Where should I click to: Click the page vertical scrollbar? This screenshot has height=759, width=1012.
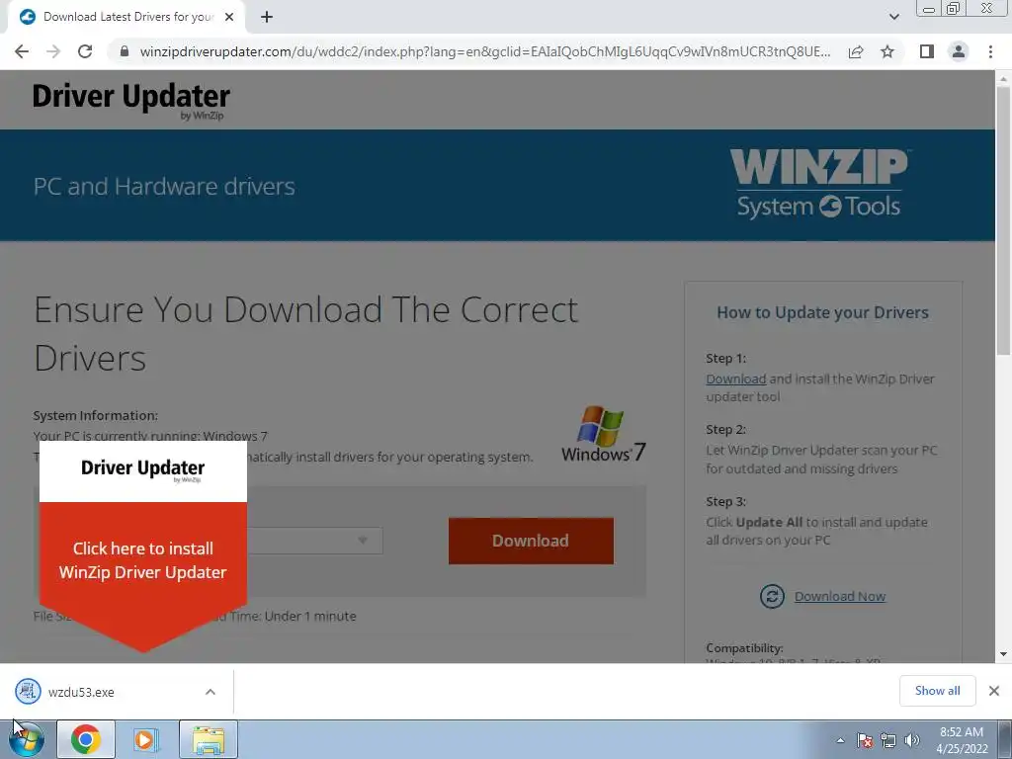pos(1003,219)
